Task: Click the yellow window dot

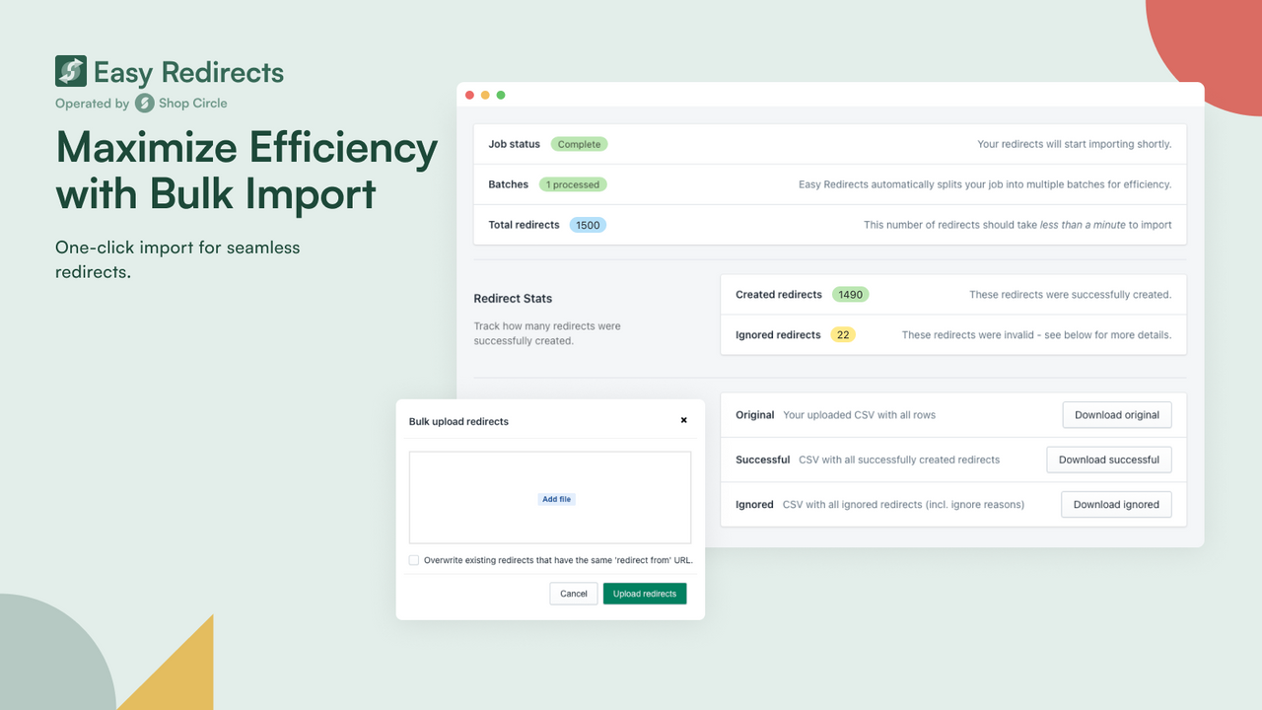Action: coord(485,95)
